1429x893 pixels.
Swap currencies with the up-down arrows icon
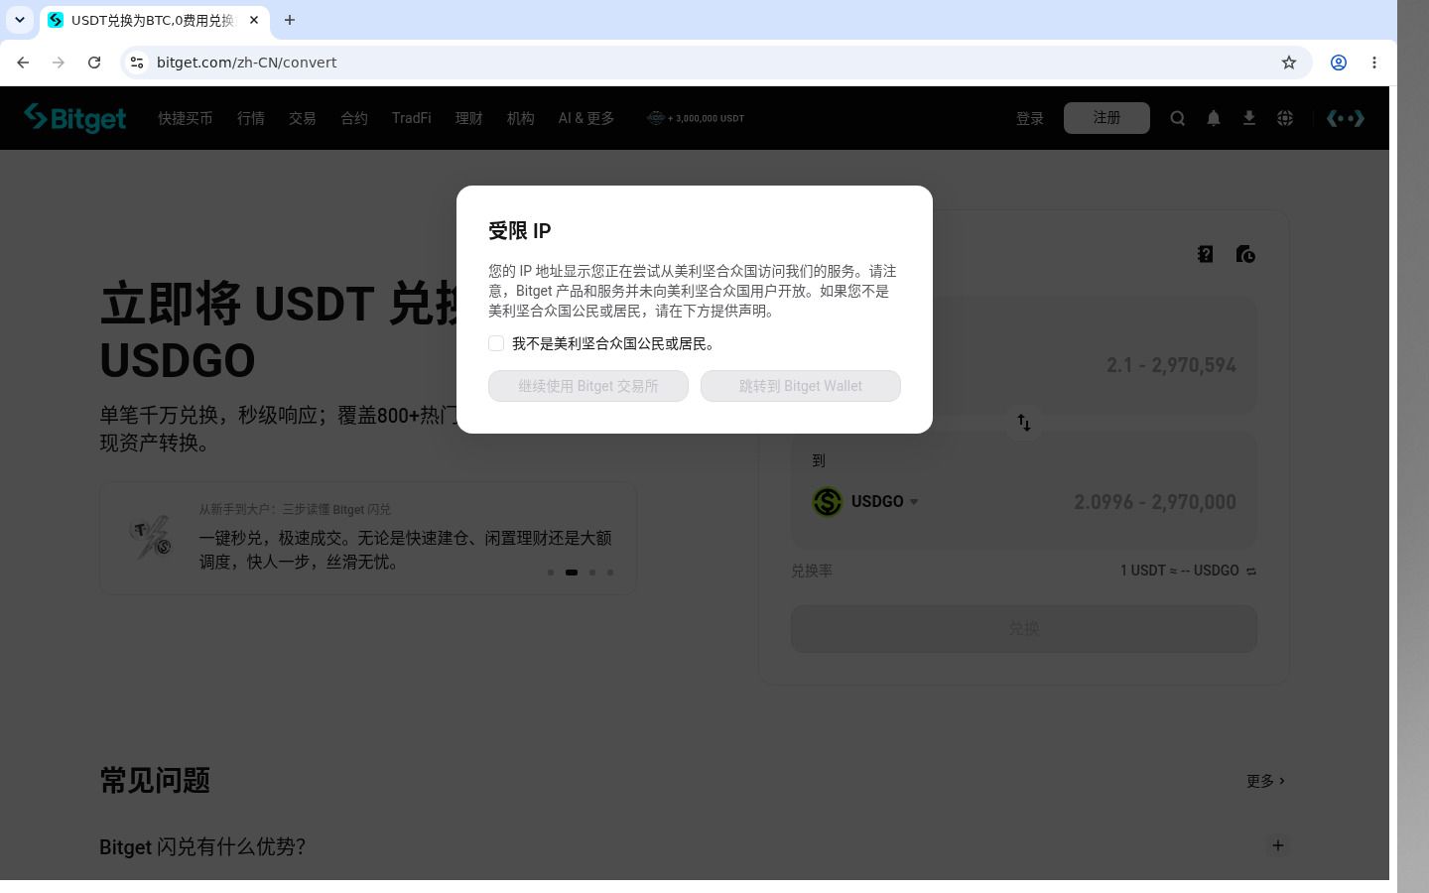(x=1024, y=423)
